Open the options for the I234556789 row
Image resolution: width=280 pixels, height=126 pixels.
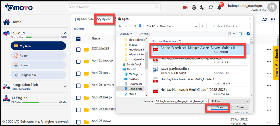pos(269,50)
